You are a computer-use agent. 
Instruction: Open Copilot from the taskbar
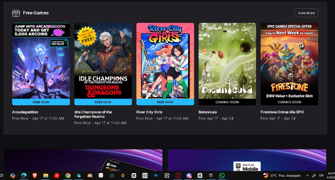click(13, 176)
